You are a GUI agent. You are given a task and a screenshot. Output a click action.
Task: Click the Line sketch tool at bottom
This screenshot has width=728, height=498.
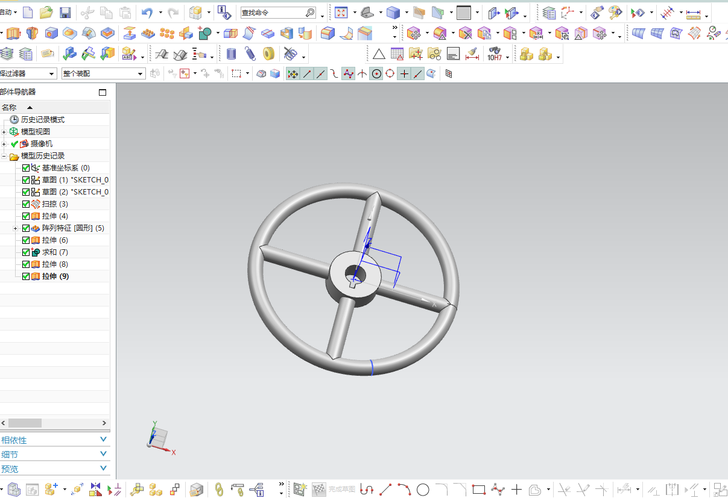(385, 490)
